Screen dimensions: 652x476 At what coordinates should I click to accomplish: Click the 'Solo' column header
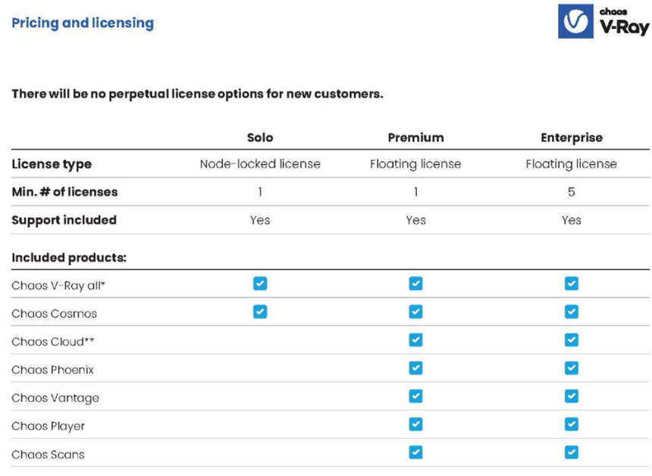pyautogui.click(x=260, y=138)
